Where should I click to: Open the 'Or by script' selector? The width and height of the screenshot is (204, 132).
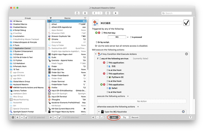tap(97, 42)
